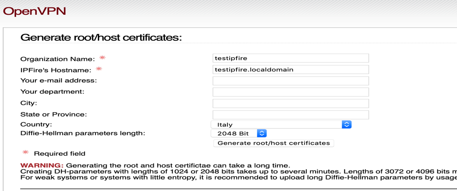457x191 pixels.
Task: Click the red 'WARNING:' text
Action: [x=42, y=166]
